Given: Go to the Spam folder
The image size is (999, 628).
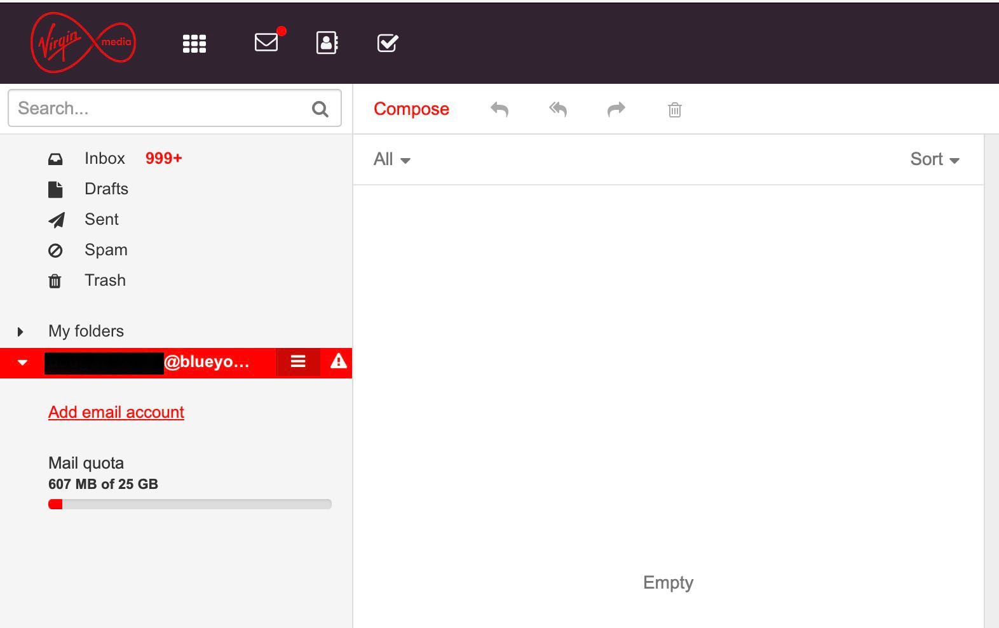Looking at the screenshot, I should [x=105, y=250].
